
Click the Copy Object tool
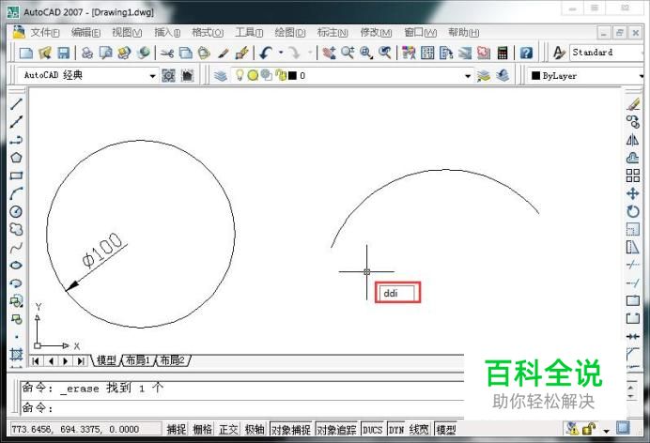(632, 122)
